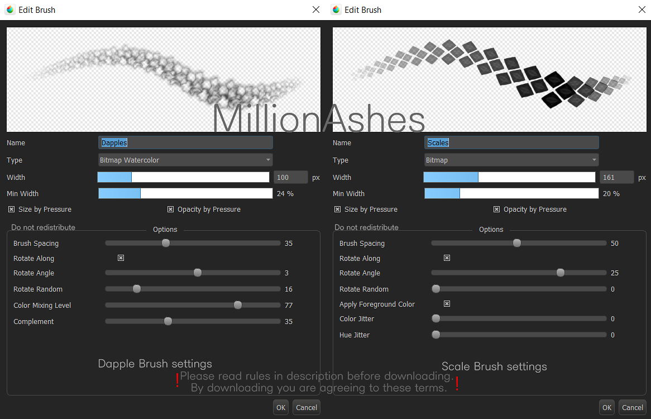Click the '24 %' Min Width value
Screen dimensions: 651x419
285,193
